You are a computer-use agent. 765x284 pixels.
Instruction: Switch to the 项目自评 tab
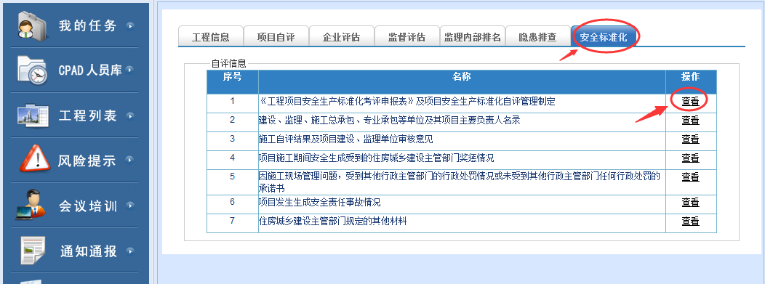point(276,36)
